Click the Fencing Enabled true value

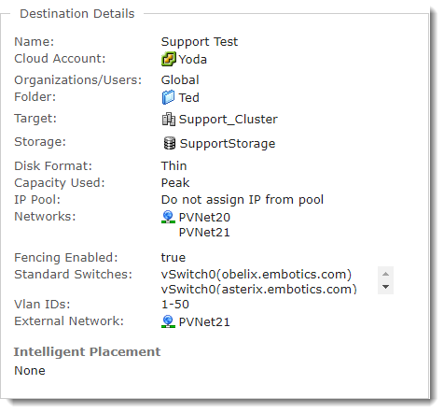click(x=173, y=258)
